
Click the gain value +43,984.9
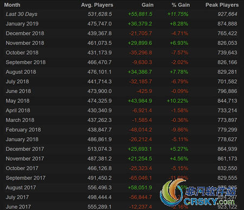(140, 101)
